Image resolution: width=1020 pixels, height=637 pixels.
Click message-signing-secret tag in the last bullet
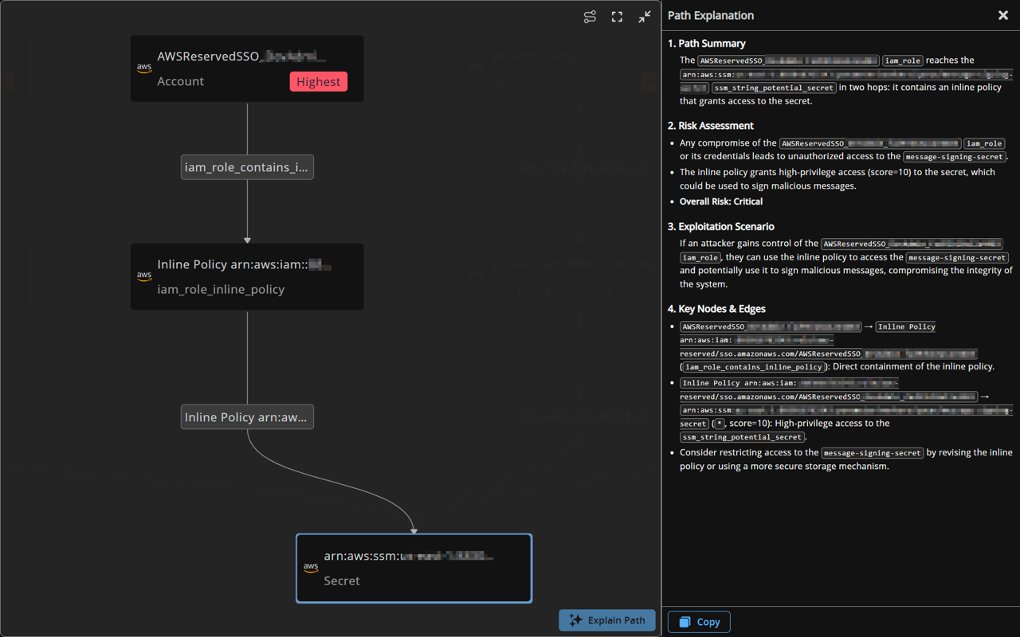coord(873,453)
